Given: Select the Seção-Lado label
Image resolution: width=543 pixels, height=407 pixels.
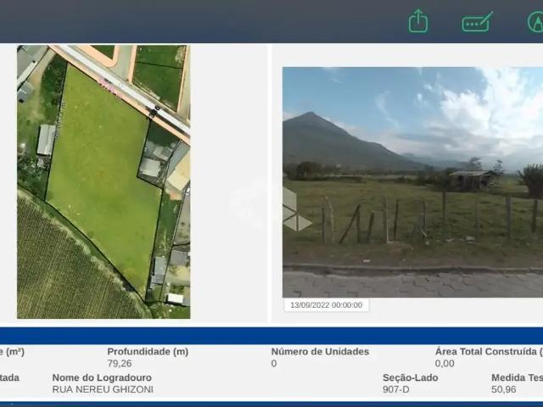Looking at the screenshot, I should coord(411,377).
